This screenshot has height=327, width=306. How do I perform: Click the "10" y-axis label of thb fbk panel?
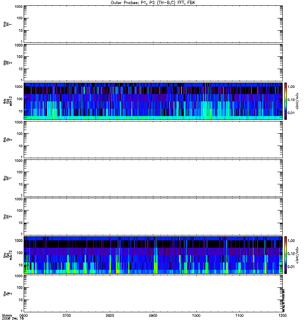[x=20, y=111]
